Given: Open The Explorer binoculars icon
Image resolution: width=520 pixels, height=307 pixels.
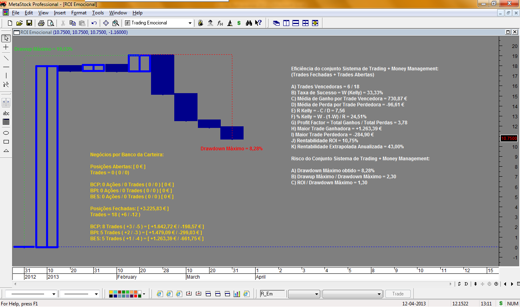Looking at the screenshot, I should tap(249, 23).
